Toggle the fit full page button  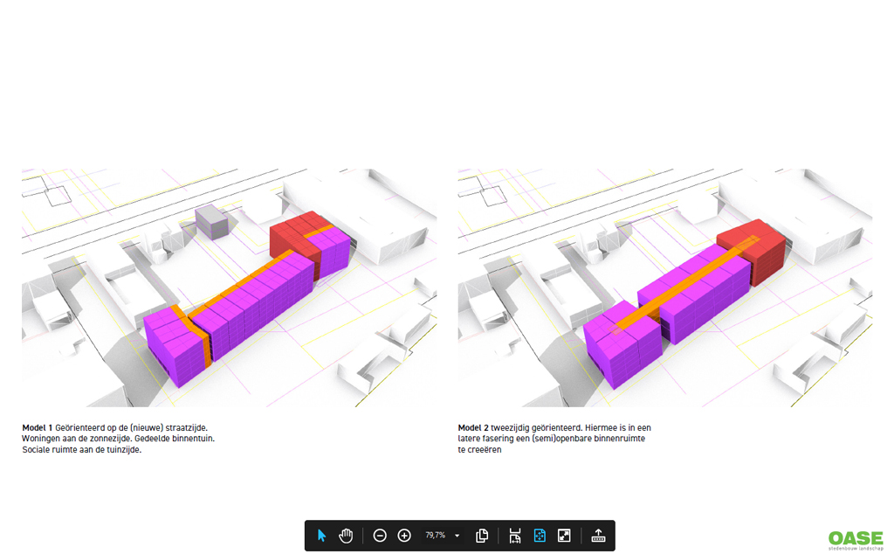pos(540,536)
